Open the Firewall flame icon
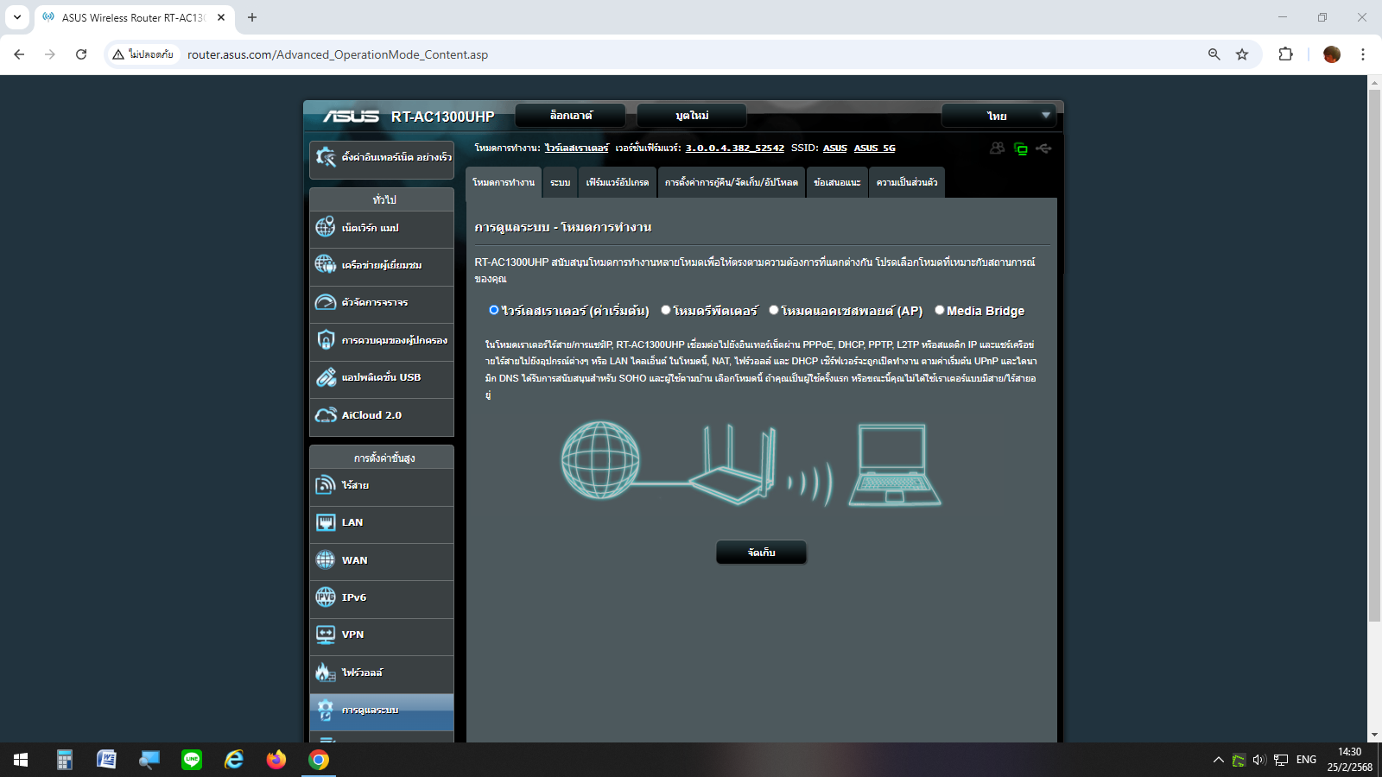The height and width of the screenshot is (777, 1382). point(326,672)
